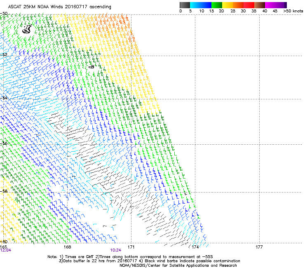Click the purple 10:24 time stamp
The height and width of the screenshot is (268, 305).
(x=115, y=250)
